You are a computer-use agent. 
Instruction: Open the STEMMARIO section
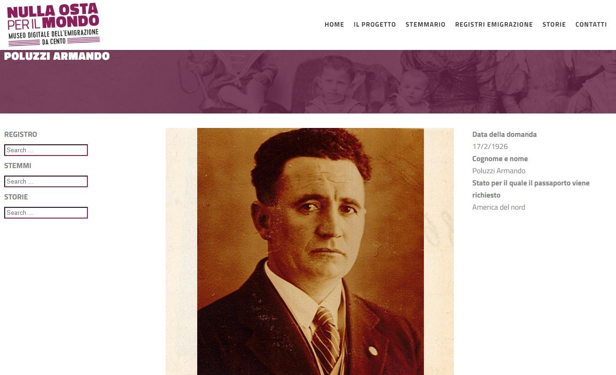[425, 24]
